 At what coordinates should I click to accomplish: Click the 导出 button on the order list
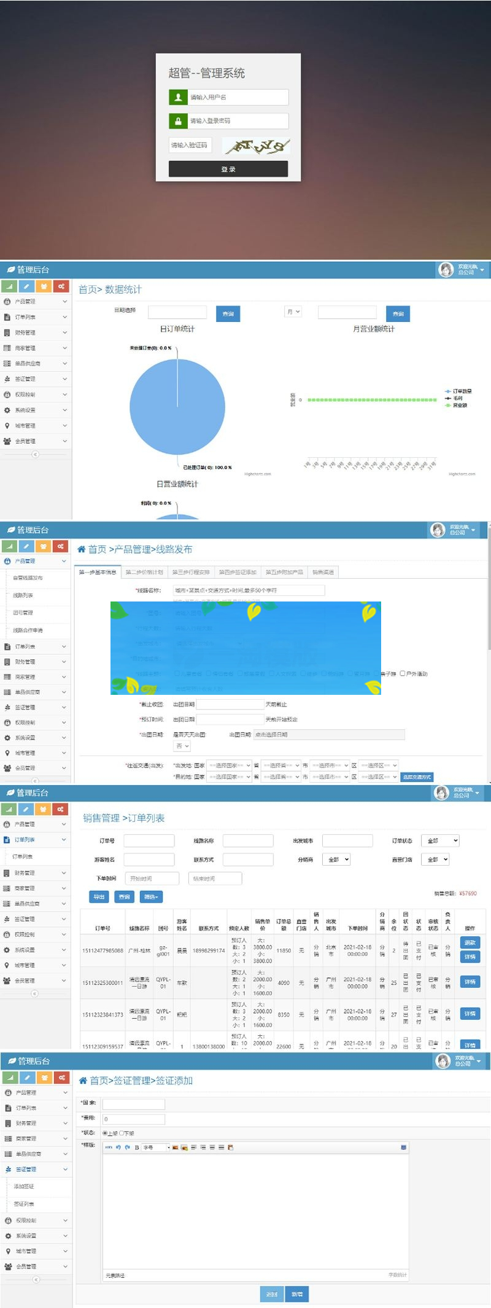coord(99,897)
